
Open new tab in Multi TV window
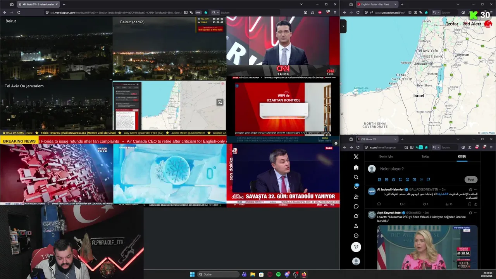(x=64, y=4)
